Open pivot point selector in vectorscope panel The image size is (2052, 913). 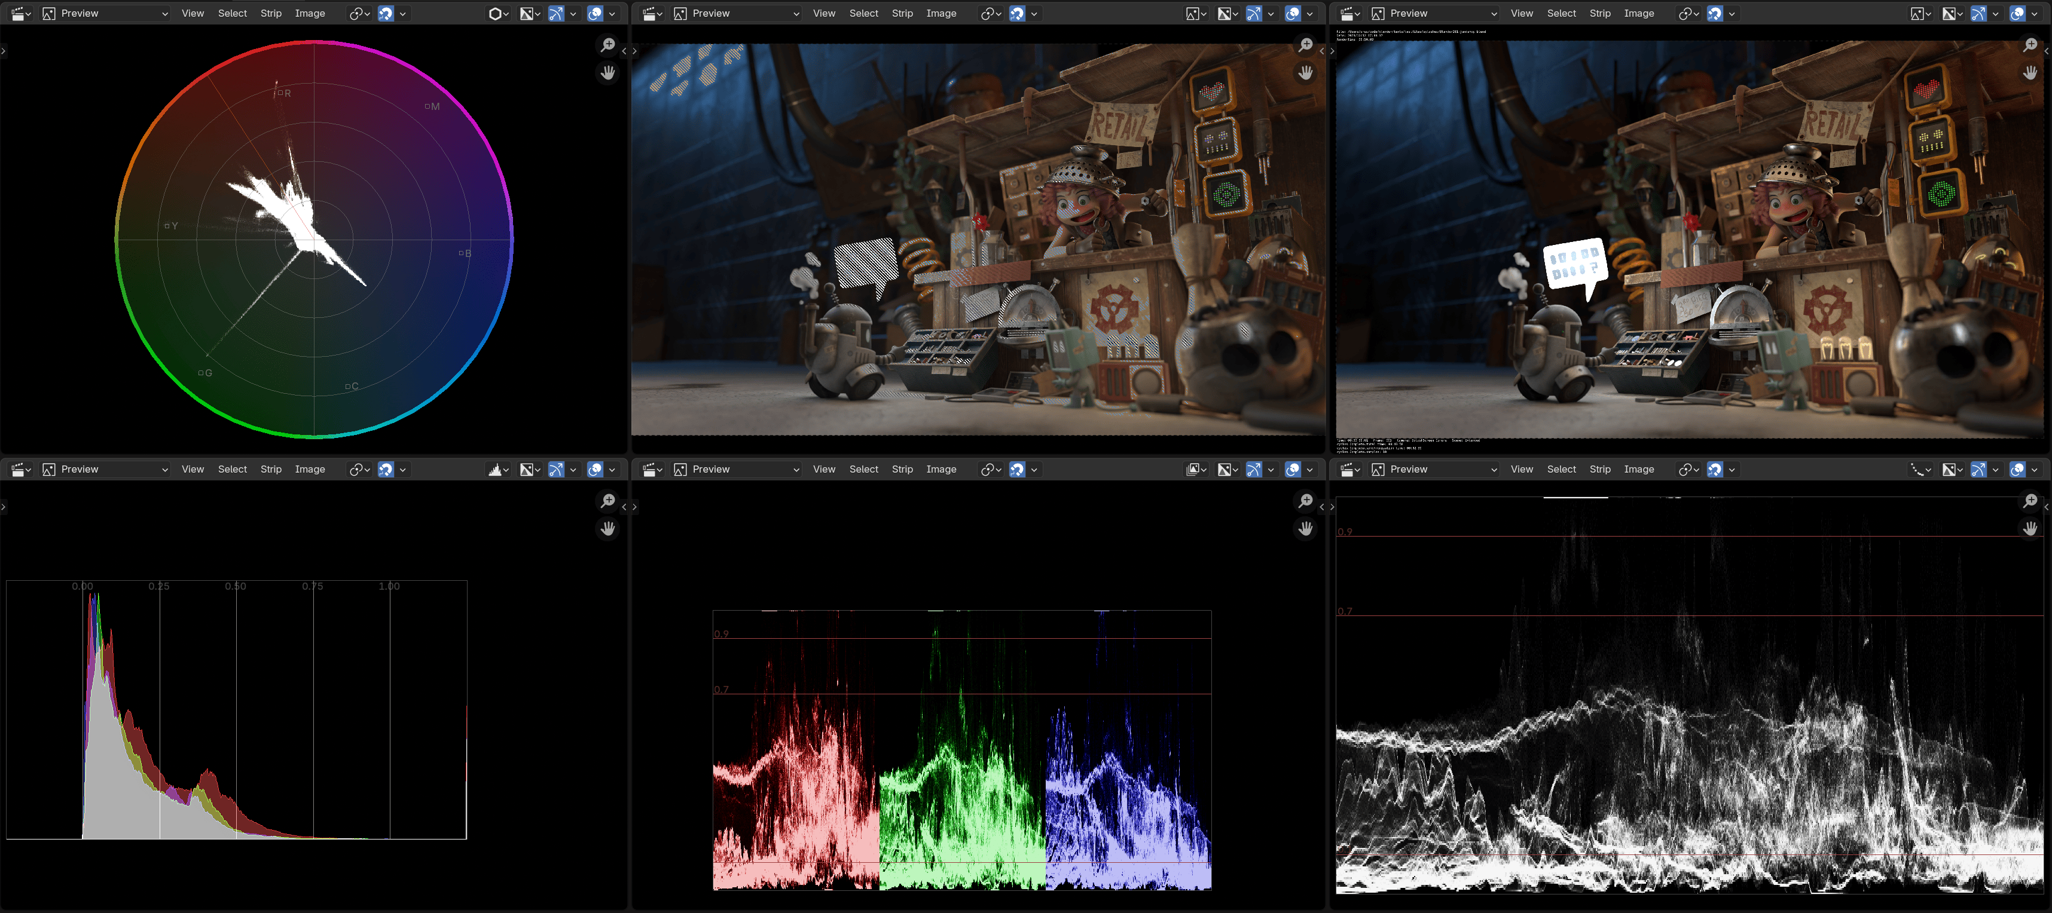pos(359,14)
